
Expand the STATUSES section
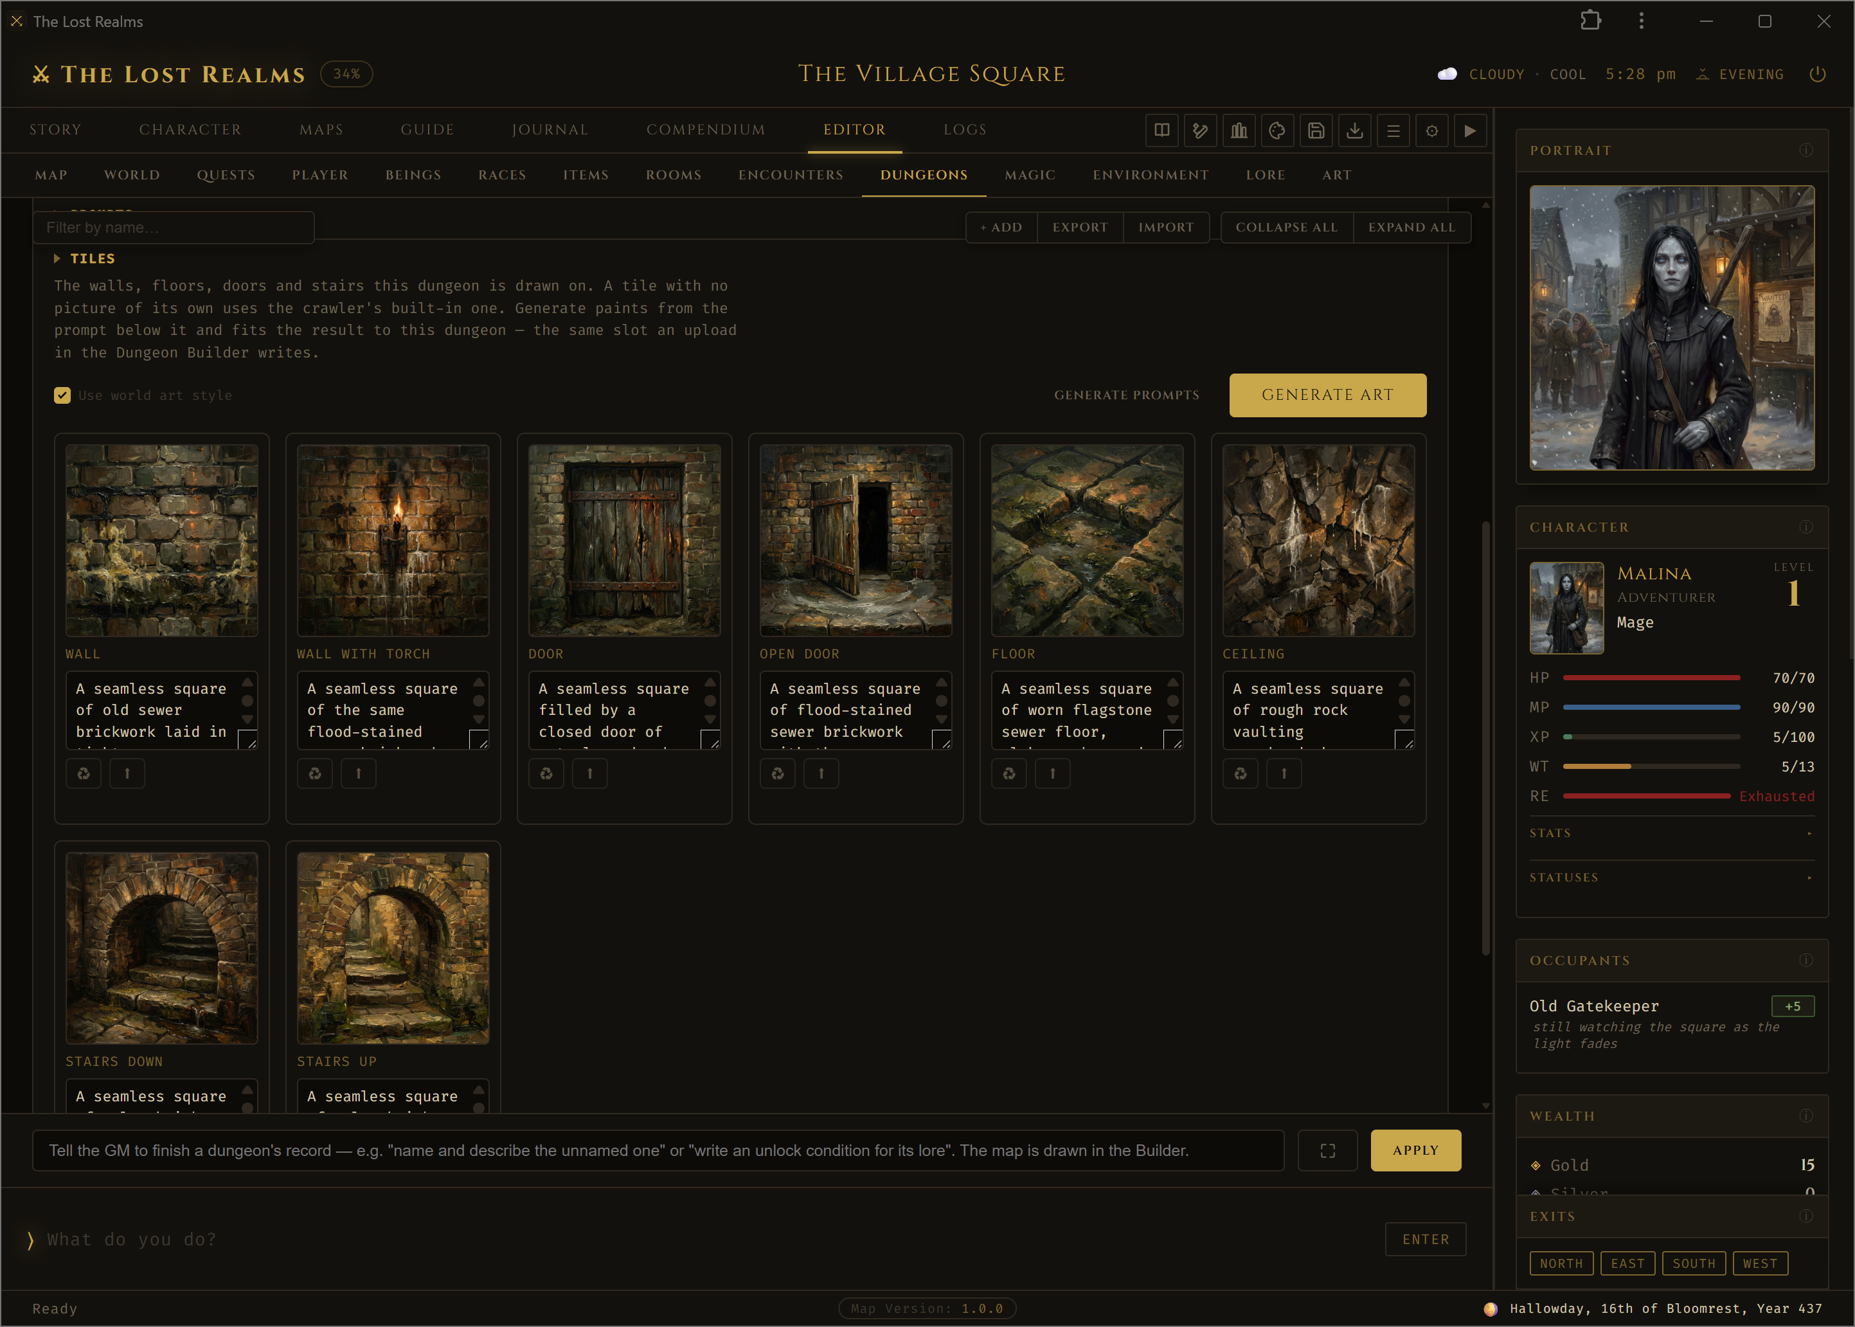pos(1672,877)
